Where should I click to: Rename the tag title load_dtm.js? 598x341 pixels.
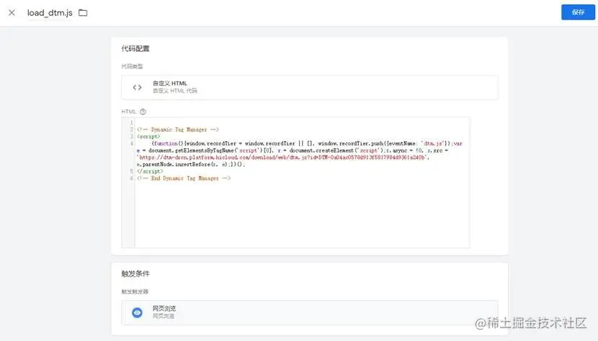(50, 12)
